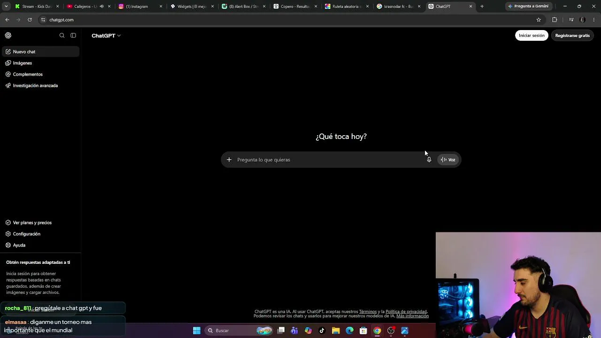Switch to the Copero tab
The image size is (601, 338).
click(x=295, y=7)
